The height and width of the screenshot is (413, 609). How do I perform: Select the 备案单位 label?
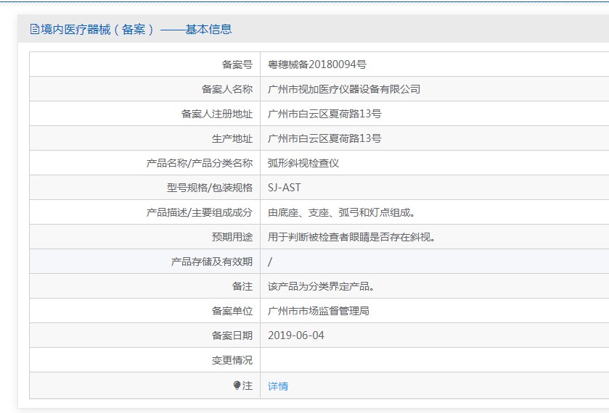tap(232, 311)
